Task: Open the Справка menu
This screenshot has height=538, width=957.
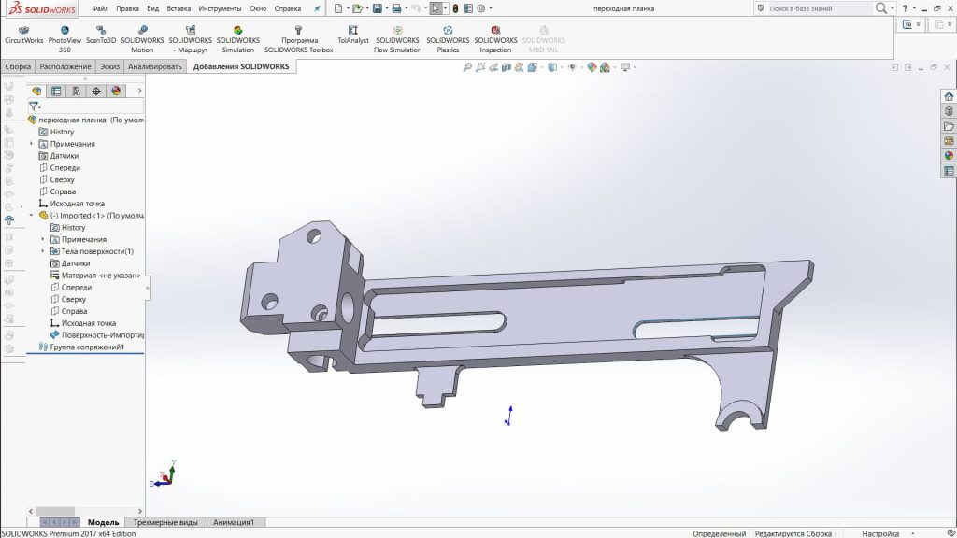Action: [x=288, y=8]
